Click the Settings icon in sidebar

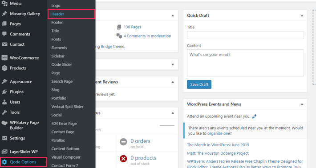4,138
